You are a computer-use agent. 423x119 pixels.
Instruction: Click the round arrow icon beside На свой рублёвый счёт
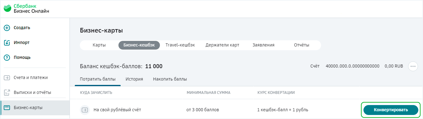[x=84, y=110]
